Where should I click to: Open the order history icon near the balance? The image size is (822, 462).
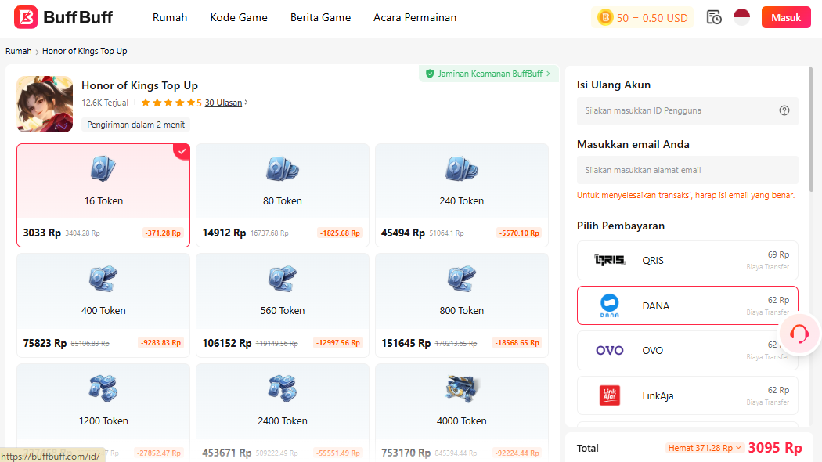tap(714, 16)
